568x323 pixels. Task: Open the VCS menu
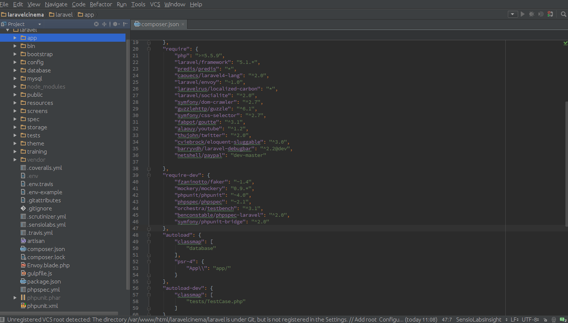click(155, 4)
